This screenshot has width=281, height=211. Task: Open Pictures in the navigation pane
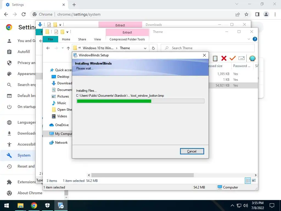click(x=60, y=96)
